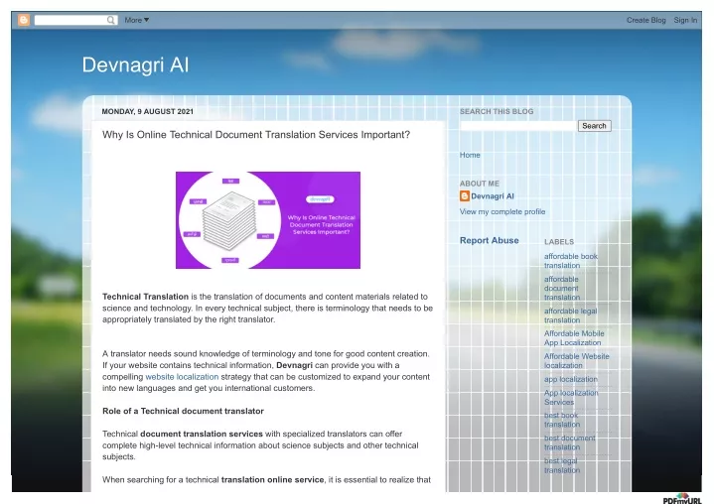Click the Create Blog link
714x504 pixels.
(645, 20)
